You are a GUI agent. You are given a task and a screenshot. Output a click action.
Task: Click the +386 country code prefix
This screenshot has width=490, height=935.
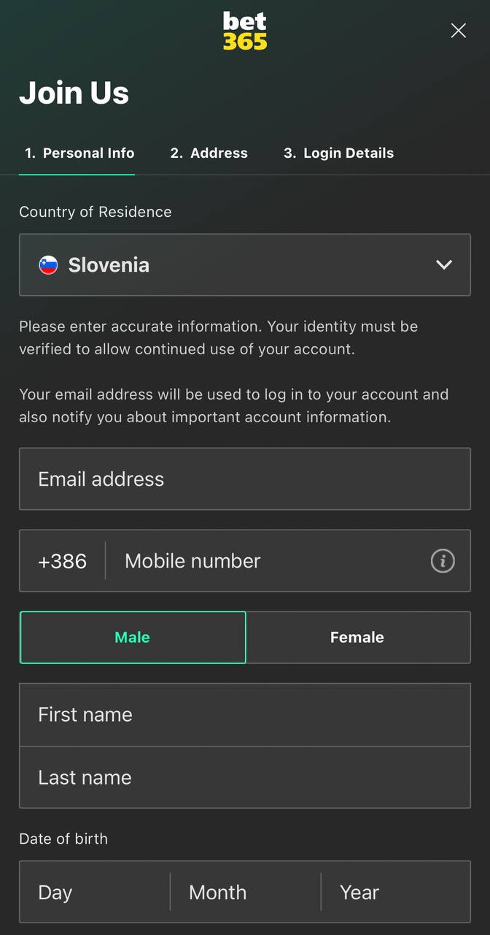pyautogui.click(x=63, y=561)
